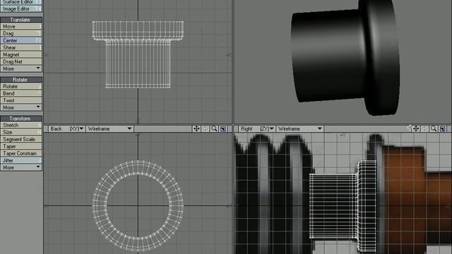Click the Right viewport title bar handle
Screen dimensions: 452x254
click(236, 128)
